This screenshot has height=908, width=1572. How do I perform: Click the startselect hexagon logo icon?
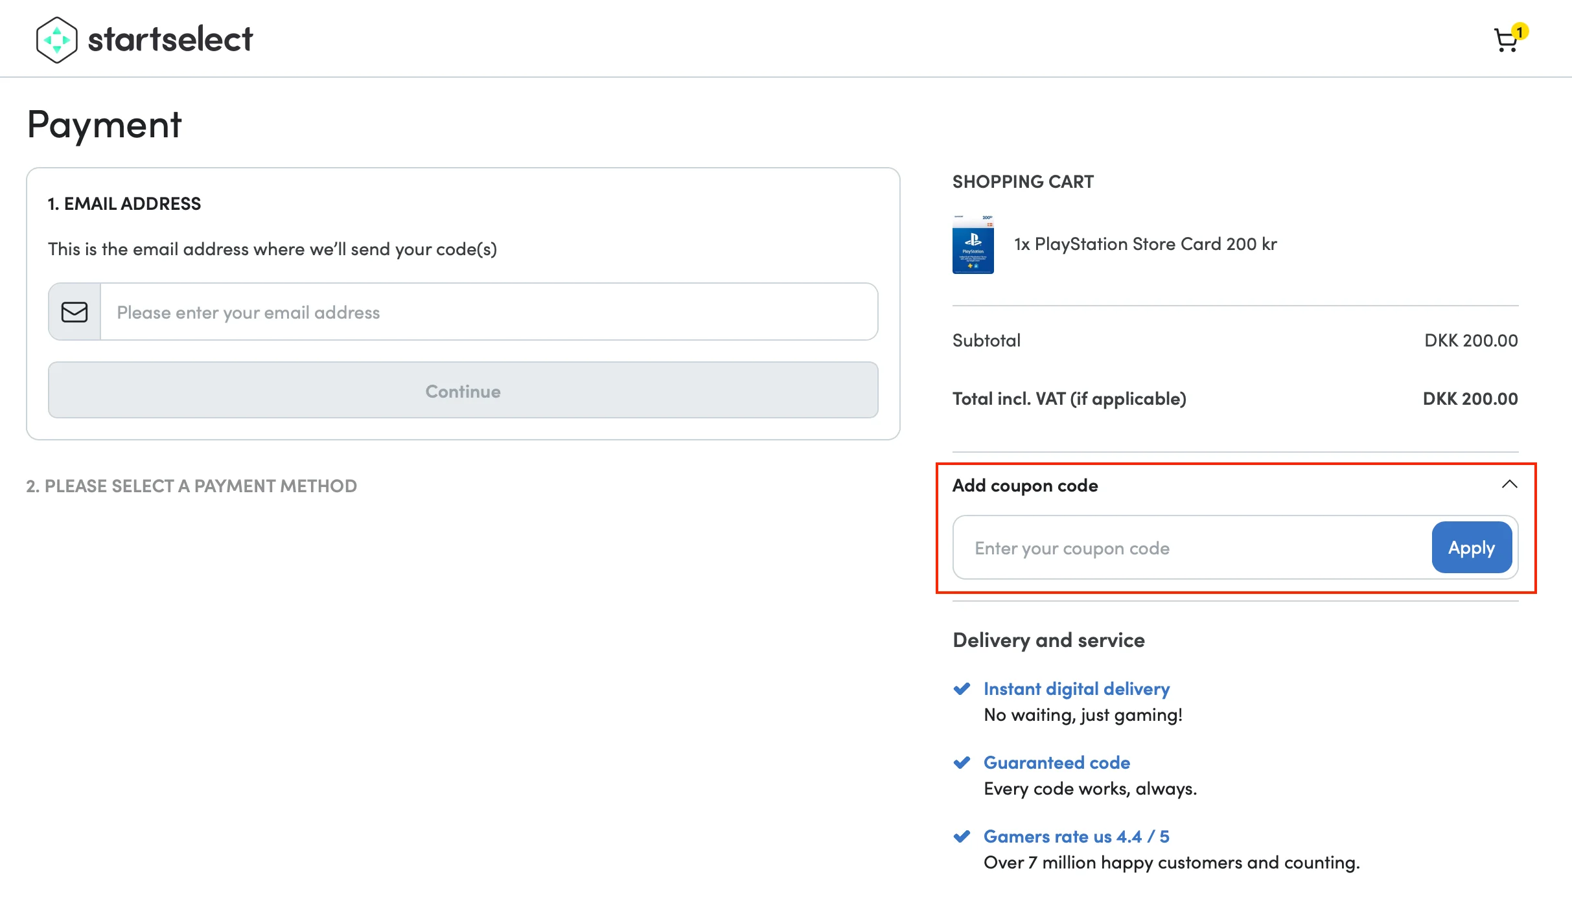point(57,40)
